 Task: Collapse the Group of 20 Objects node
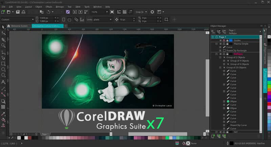tap(220, 68)
